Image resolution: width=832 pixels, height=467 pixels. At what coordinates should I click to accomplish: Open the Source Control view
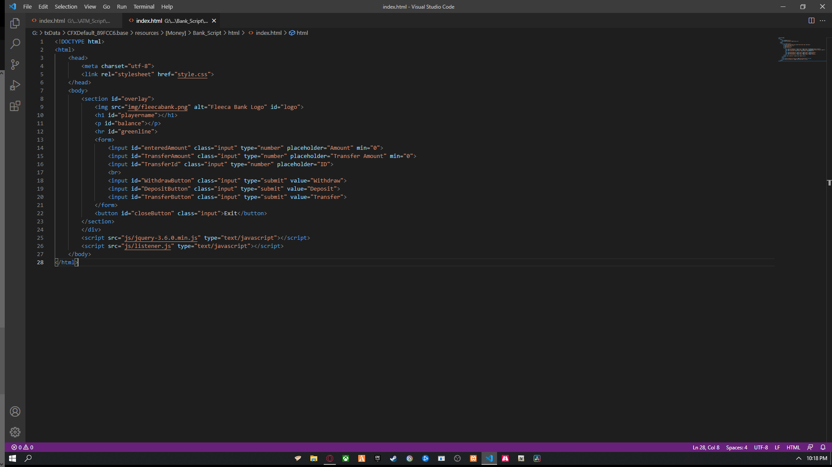tap(15, 65)
